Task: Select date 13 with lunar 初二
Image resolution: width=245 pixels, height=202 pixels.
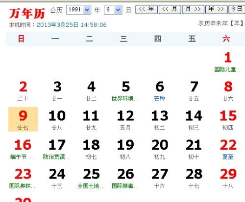Action: pyautogui.click(x=160, y=120)
